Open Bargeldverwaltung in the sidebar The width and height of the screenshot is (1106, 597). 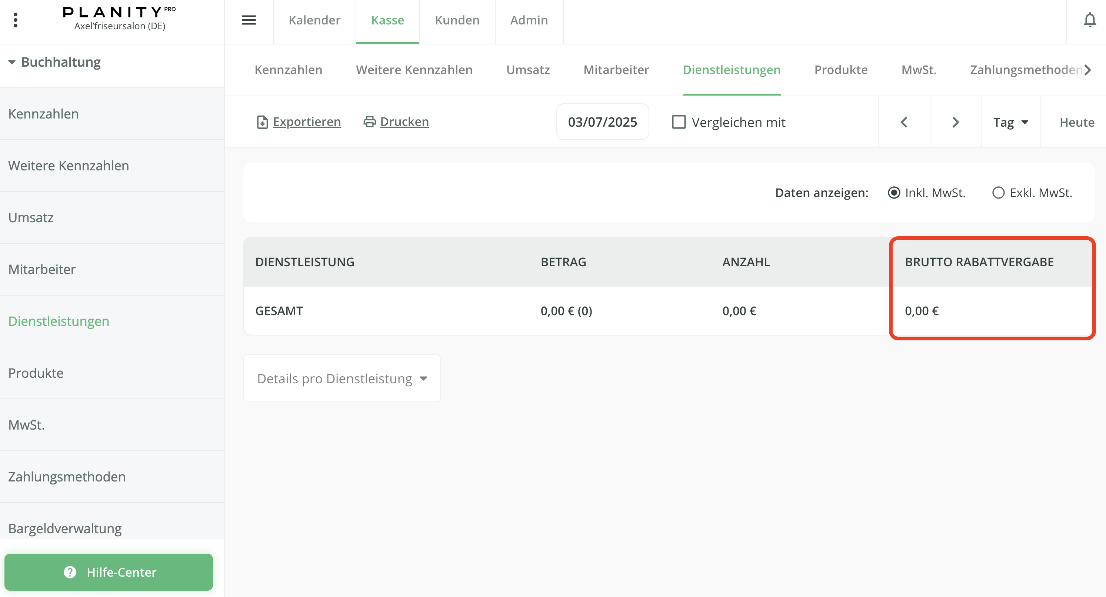pos(65,528)
